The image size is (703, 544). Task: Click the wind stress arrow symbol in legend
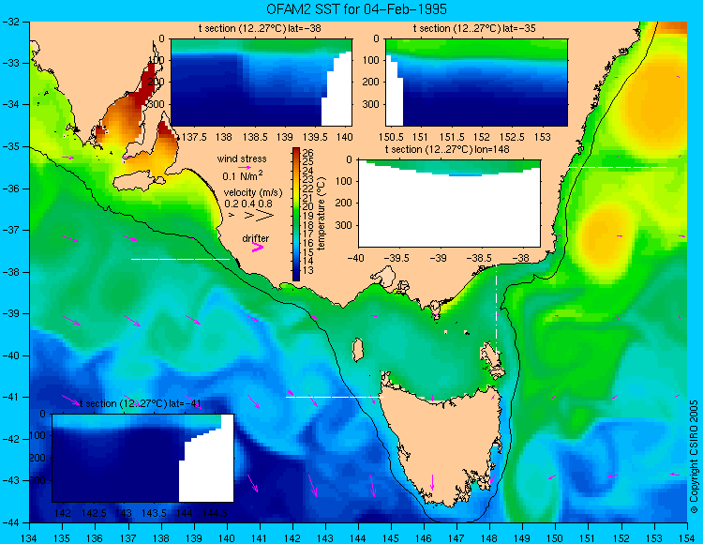pos(244,167)
